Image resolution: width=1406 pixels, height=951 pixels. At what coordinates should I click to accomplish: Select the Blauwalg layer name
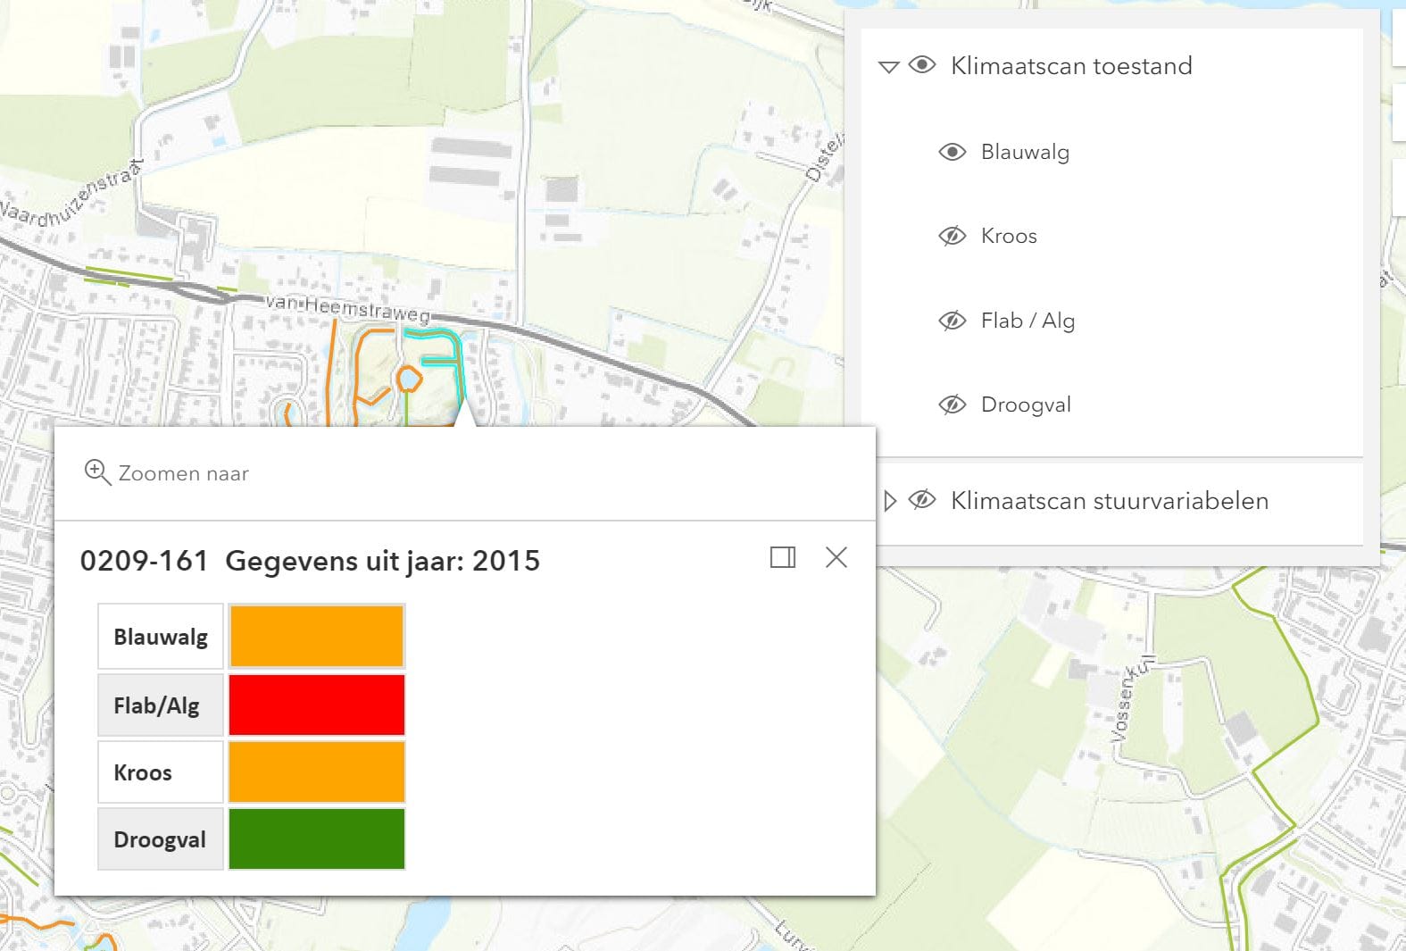point(1025,152)
